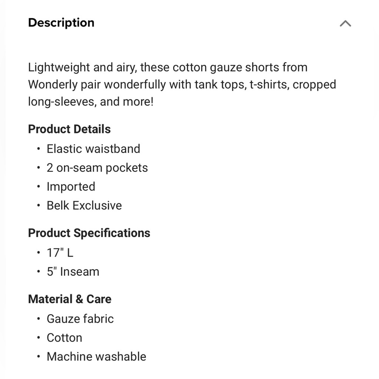Select the Imported bullet entry
The height and width of the screenshot is (379, 379).
tap(71, 186)
